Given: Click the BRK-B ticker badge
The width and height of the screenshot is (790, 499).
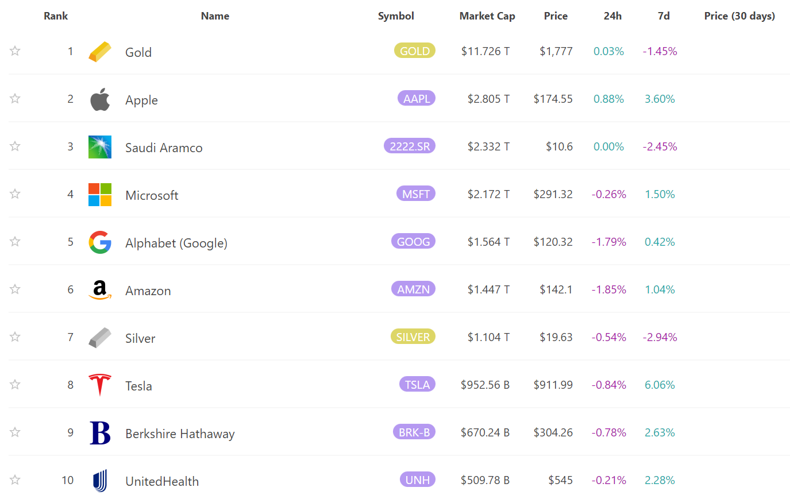Looking at the screenshot, I should click(x=414, y=432).
